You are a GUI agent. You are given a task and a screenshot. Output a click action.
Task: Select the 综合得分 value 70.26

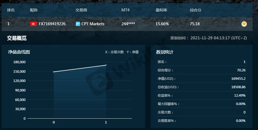[x=241, y=70]
